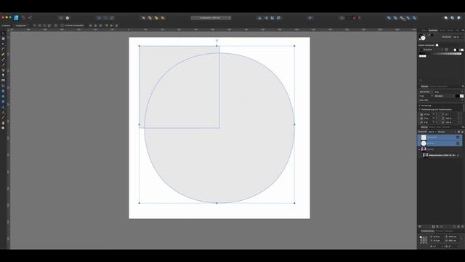
Task: Select the Color Picker tool in toolbar
Action: [3, 117]
